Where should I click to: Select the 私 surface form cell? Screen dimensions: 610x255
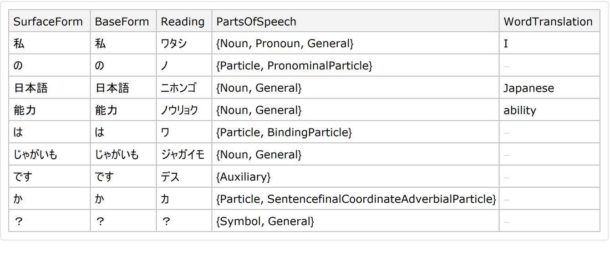click(x=20, y=44)
